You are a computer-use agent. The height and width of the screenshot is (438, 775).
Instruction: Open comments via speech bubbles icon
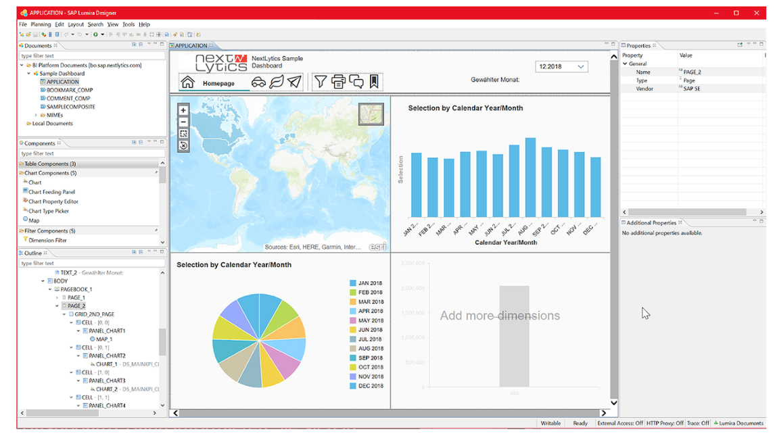click(356, 82)
